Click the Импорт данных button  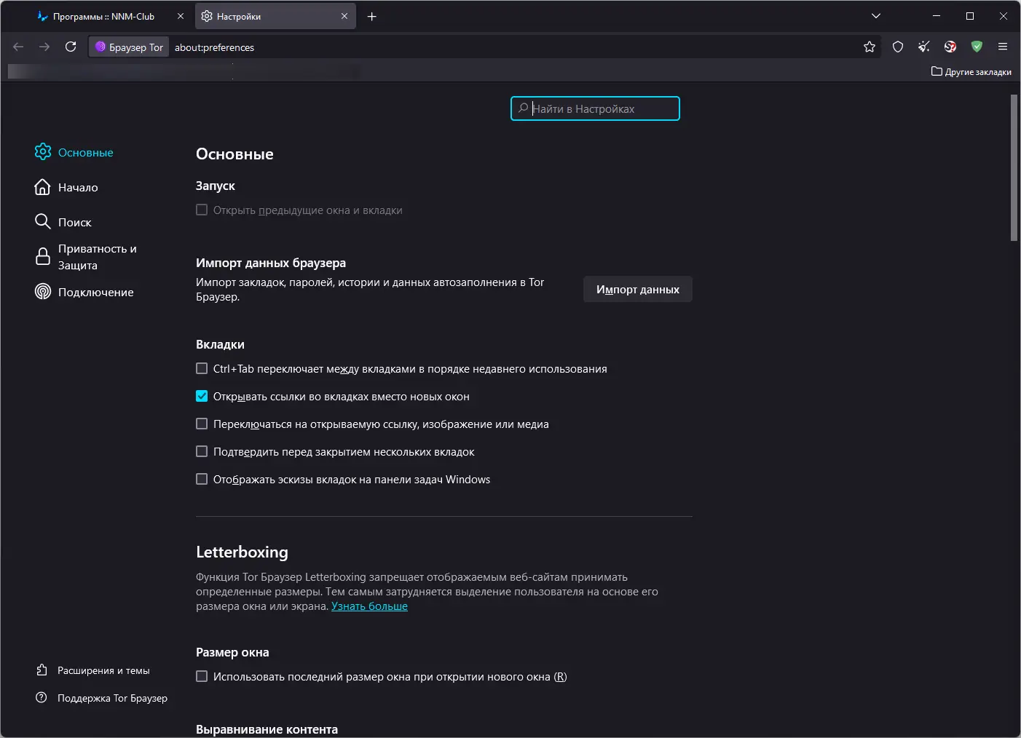coord(637,290)
